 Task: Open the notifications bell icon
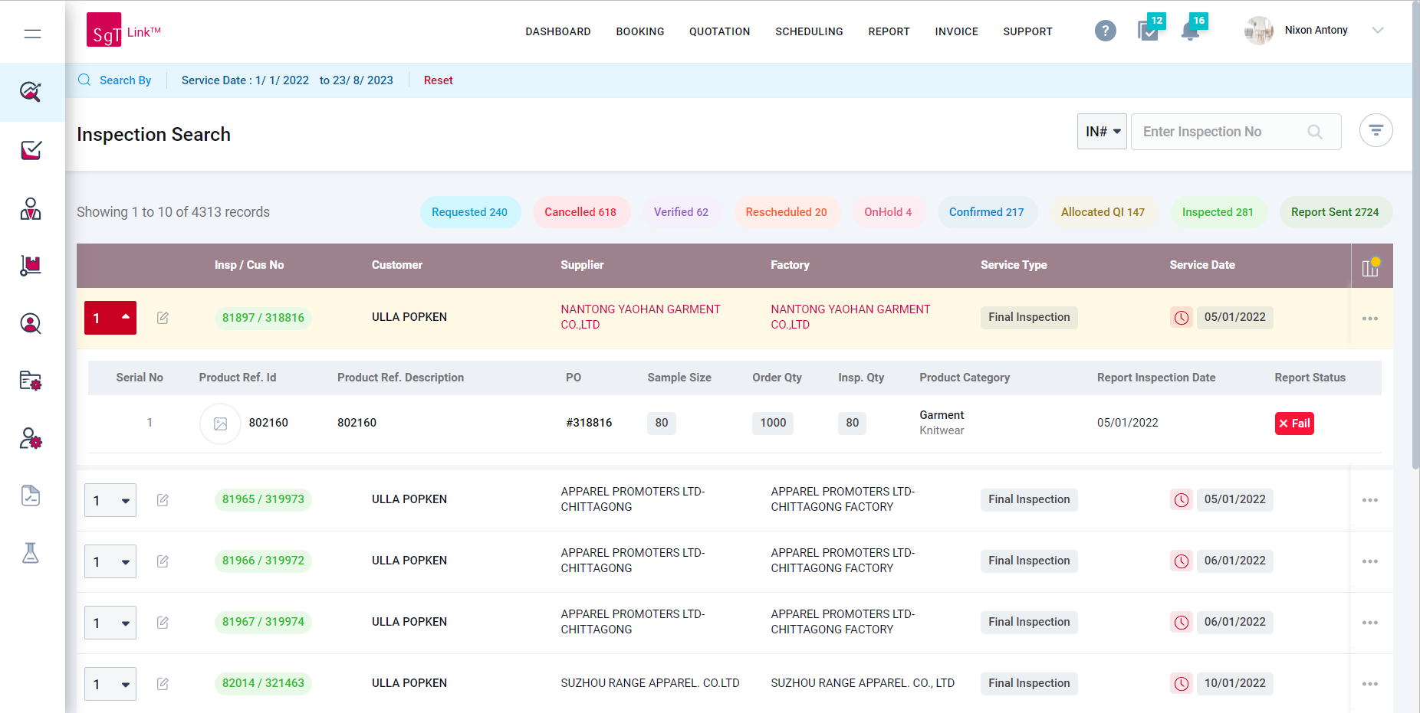[1190, 31]
